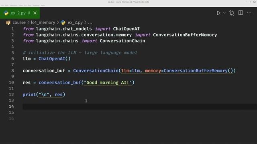Click 'ConversationChain' on import line 3

coord(122,41)
